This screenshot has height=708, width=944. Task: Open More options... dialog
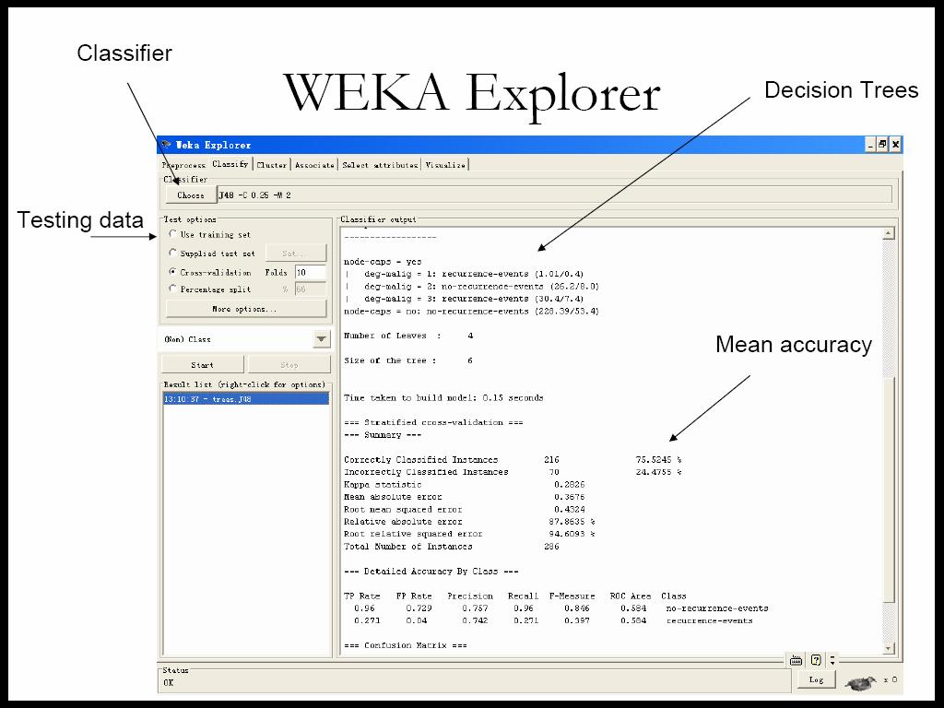tap(245, 309)
